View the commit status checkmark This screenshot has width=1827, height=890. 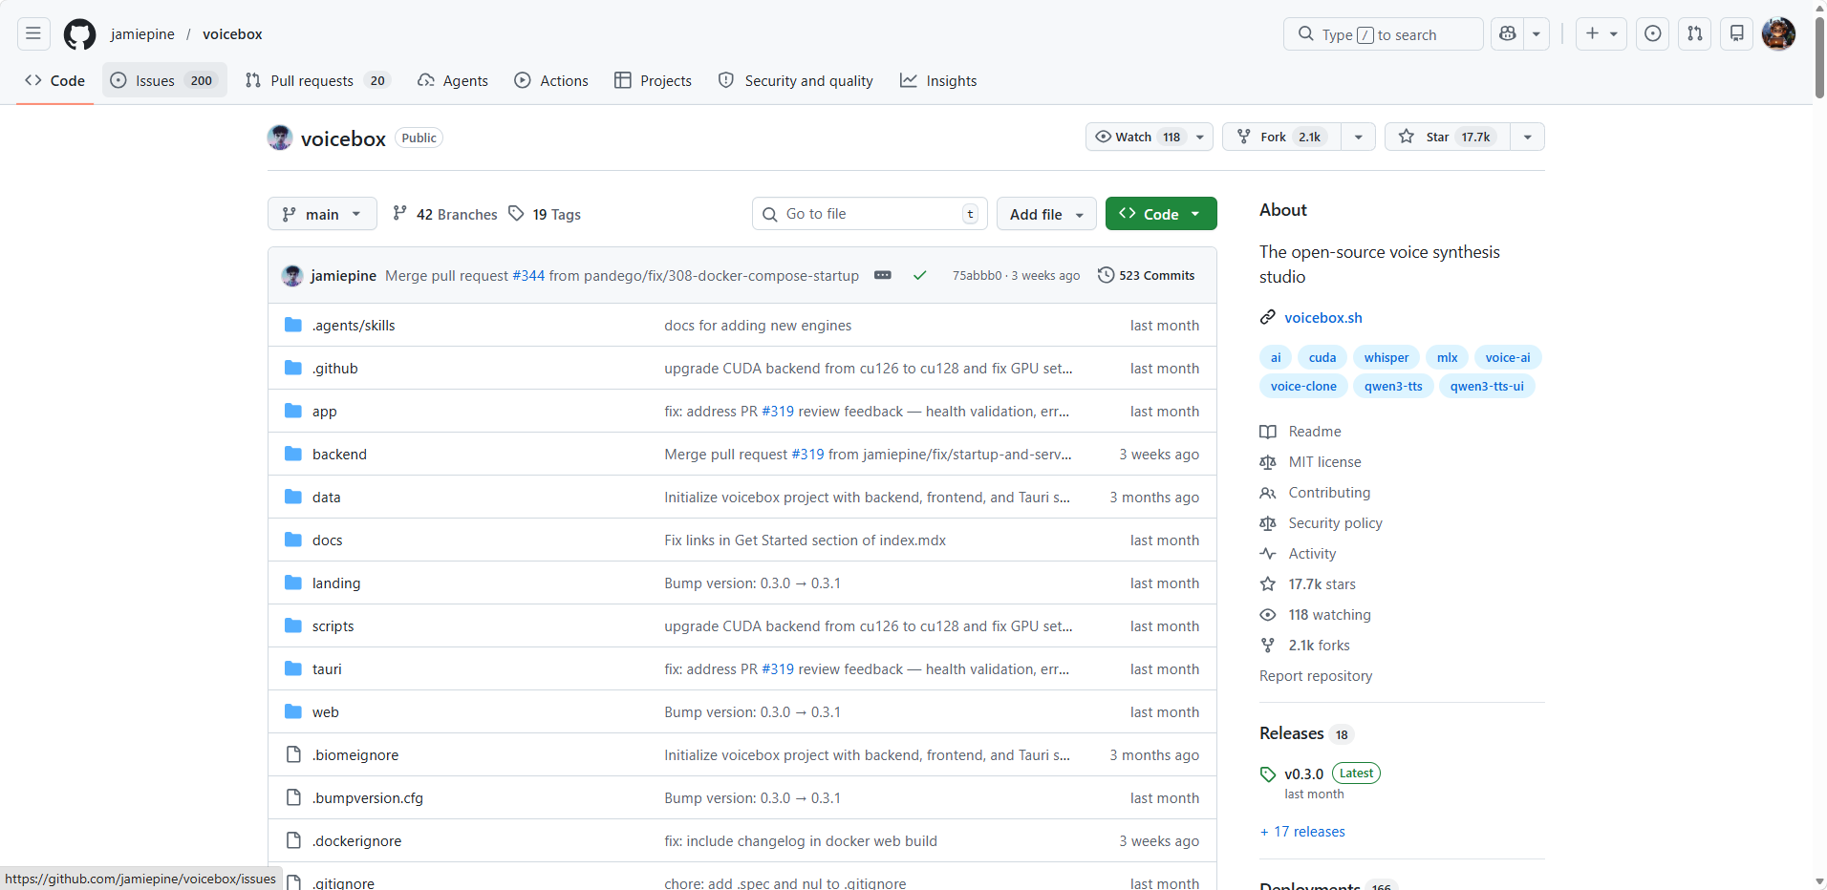(919, 275)
